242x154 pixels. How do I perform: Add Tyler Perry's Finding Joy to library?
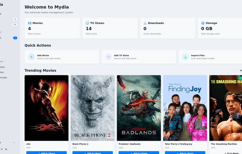(x=185, y=153)
